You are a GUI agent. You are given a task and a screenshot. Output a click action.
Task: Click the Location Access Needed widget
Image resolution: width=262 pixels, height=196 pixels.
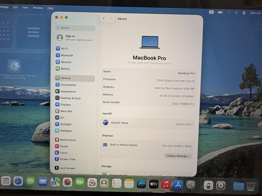[33, 32]
